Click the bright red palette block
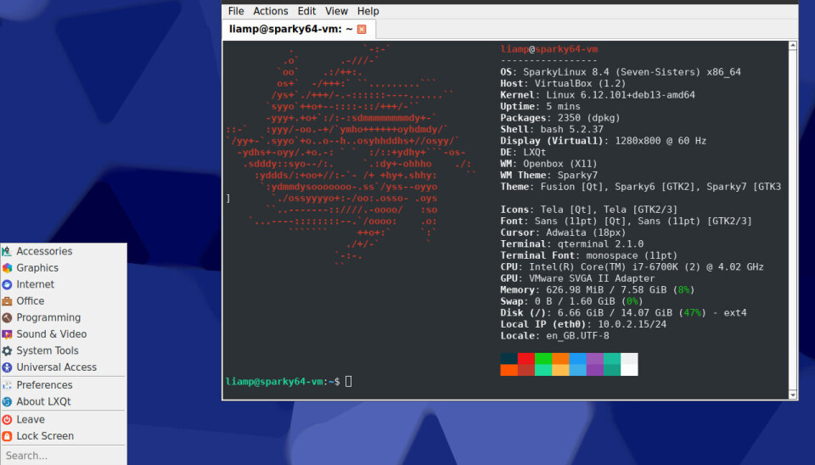The image size is (815, 465). click(x=526, y=358)
